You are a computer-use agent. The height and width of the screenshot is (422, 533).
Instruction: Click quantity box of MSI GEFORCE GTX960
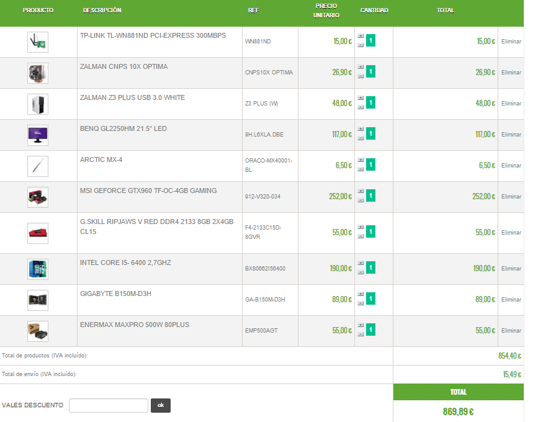pyautogui.click(x=370, y=195)
